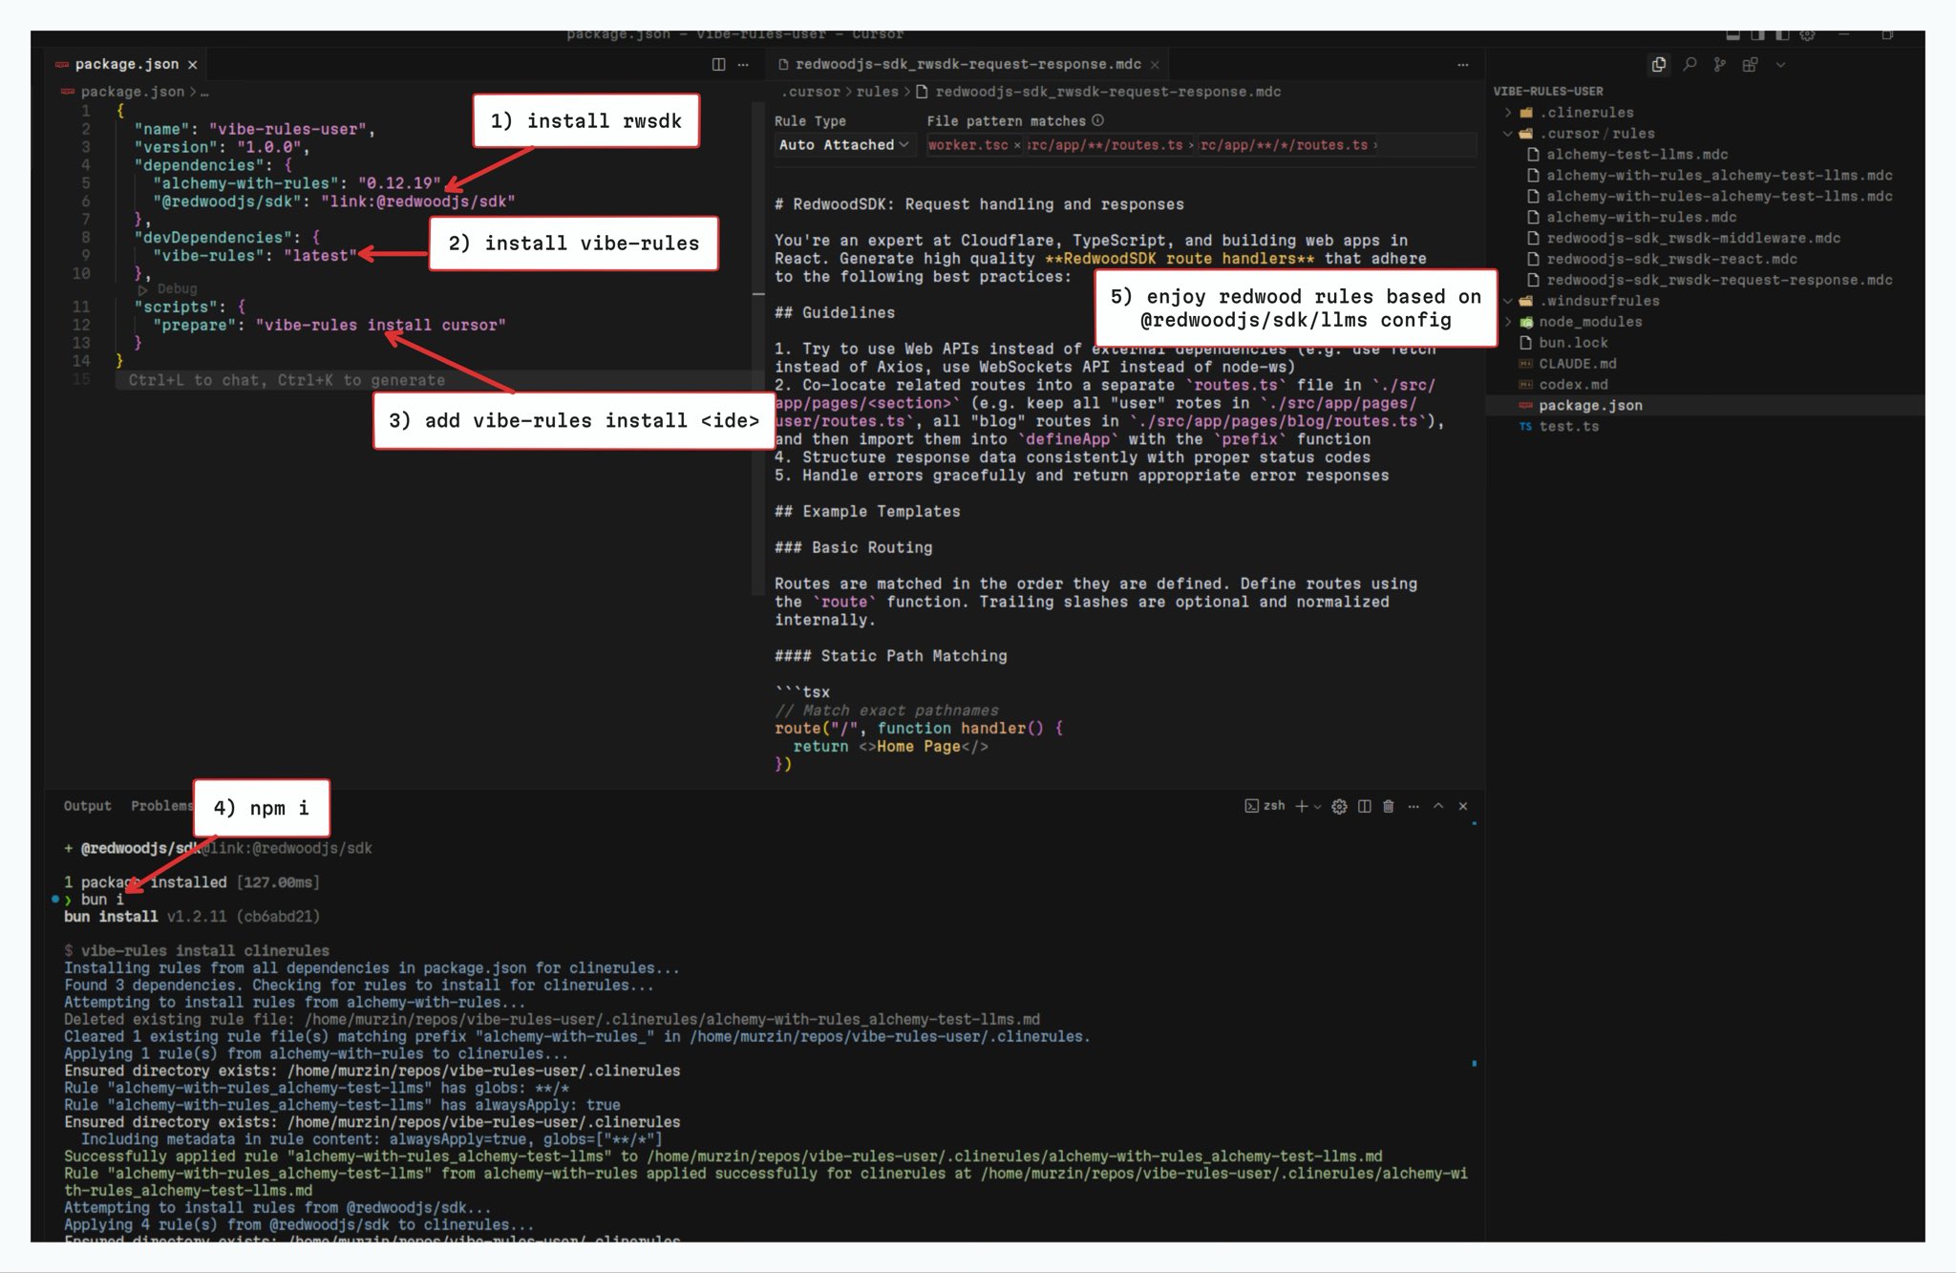This screenshot has width=1956, height=1273.
Task: Select package.json in the left breadcrumb
Action: point(132,92)
